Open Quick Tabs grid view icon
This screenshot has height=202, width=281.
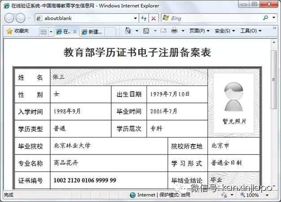43,31
